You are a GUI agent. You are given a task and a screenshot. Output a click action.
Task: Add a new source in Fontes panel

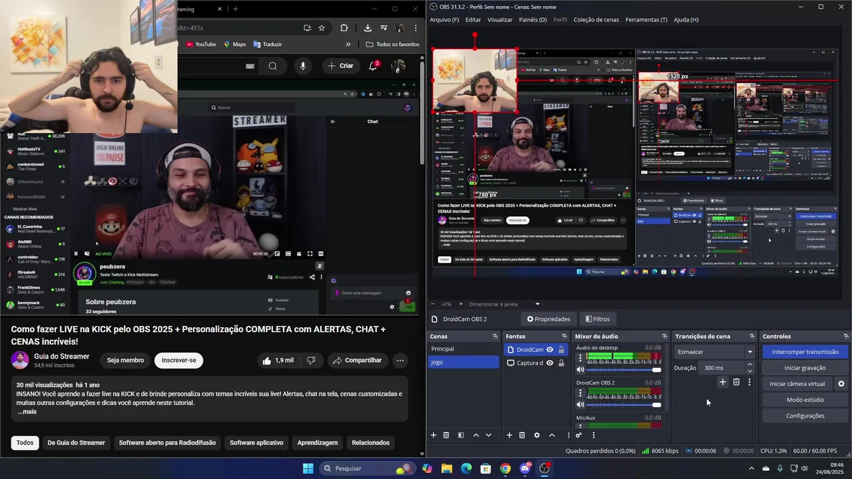click(x=509, y=435)
